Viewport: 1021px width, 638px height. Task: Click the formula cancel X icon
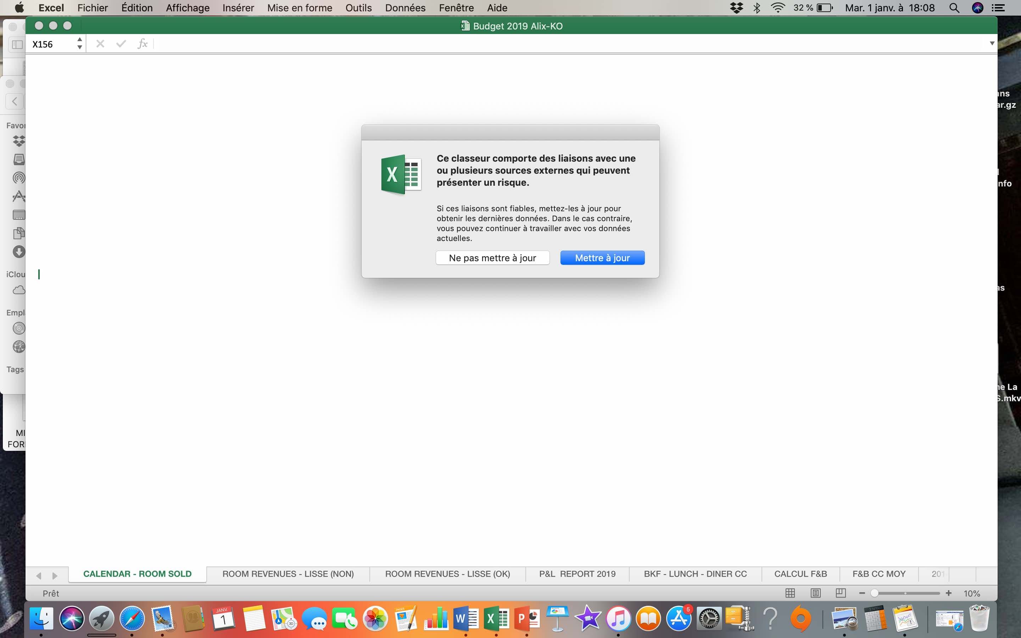coord(100,44)
